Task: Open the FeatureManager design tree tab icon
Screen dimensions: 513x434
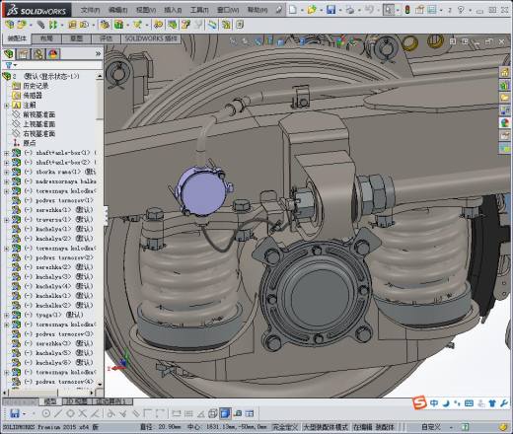Action: (x=9, y=54)
